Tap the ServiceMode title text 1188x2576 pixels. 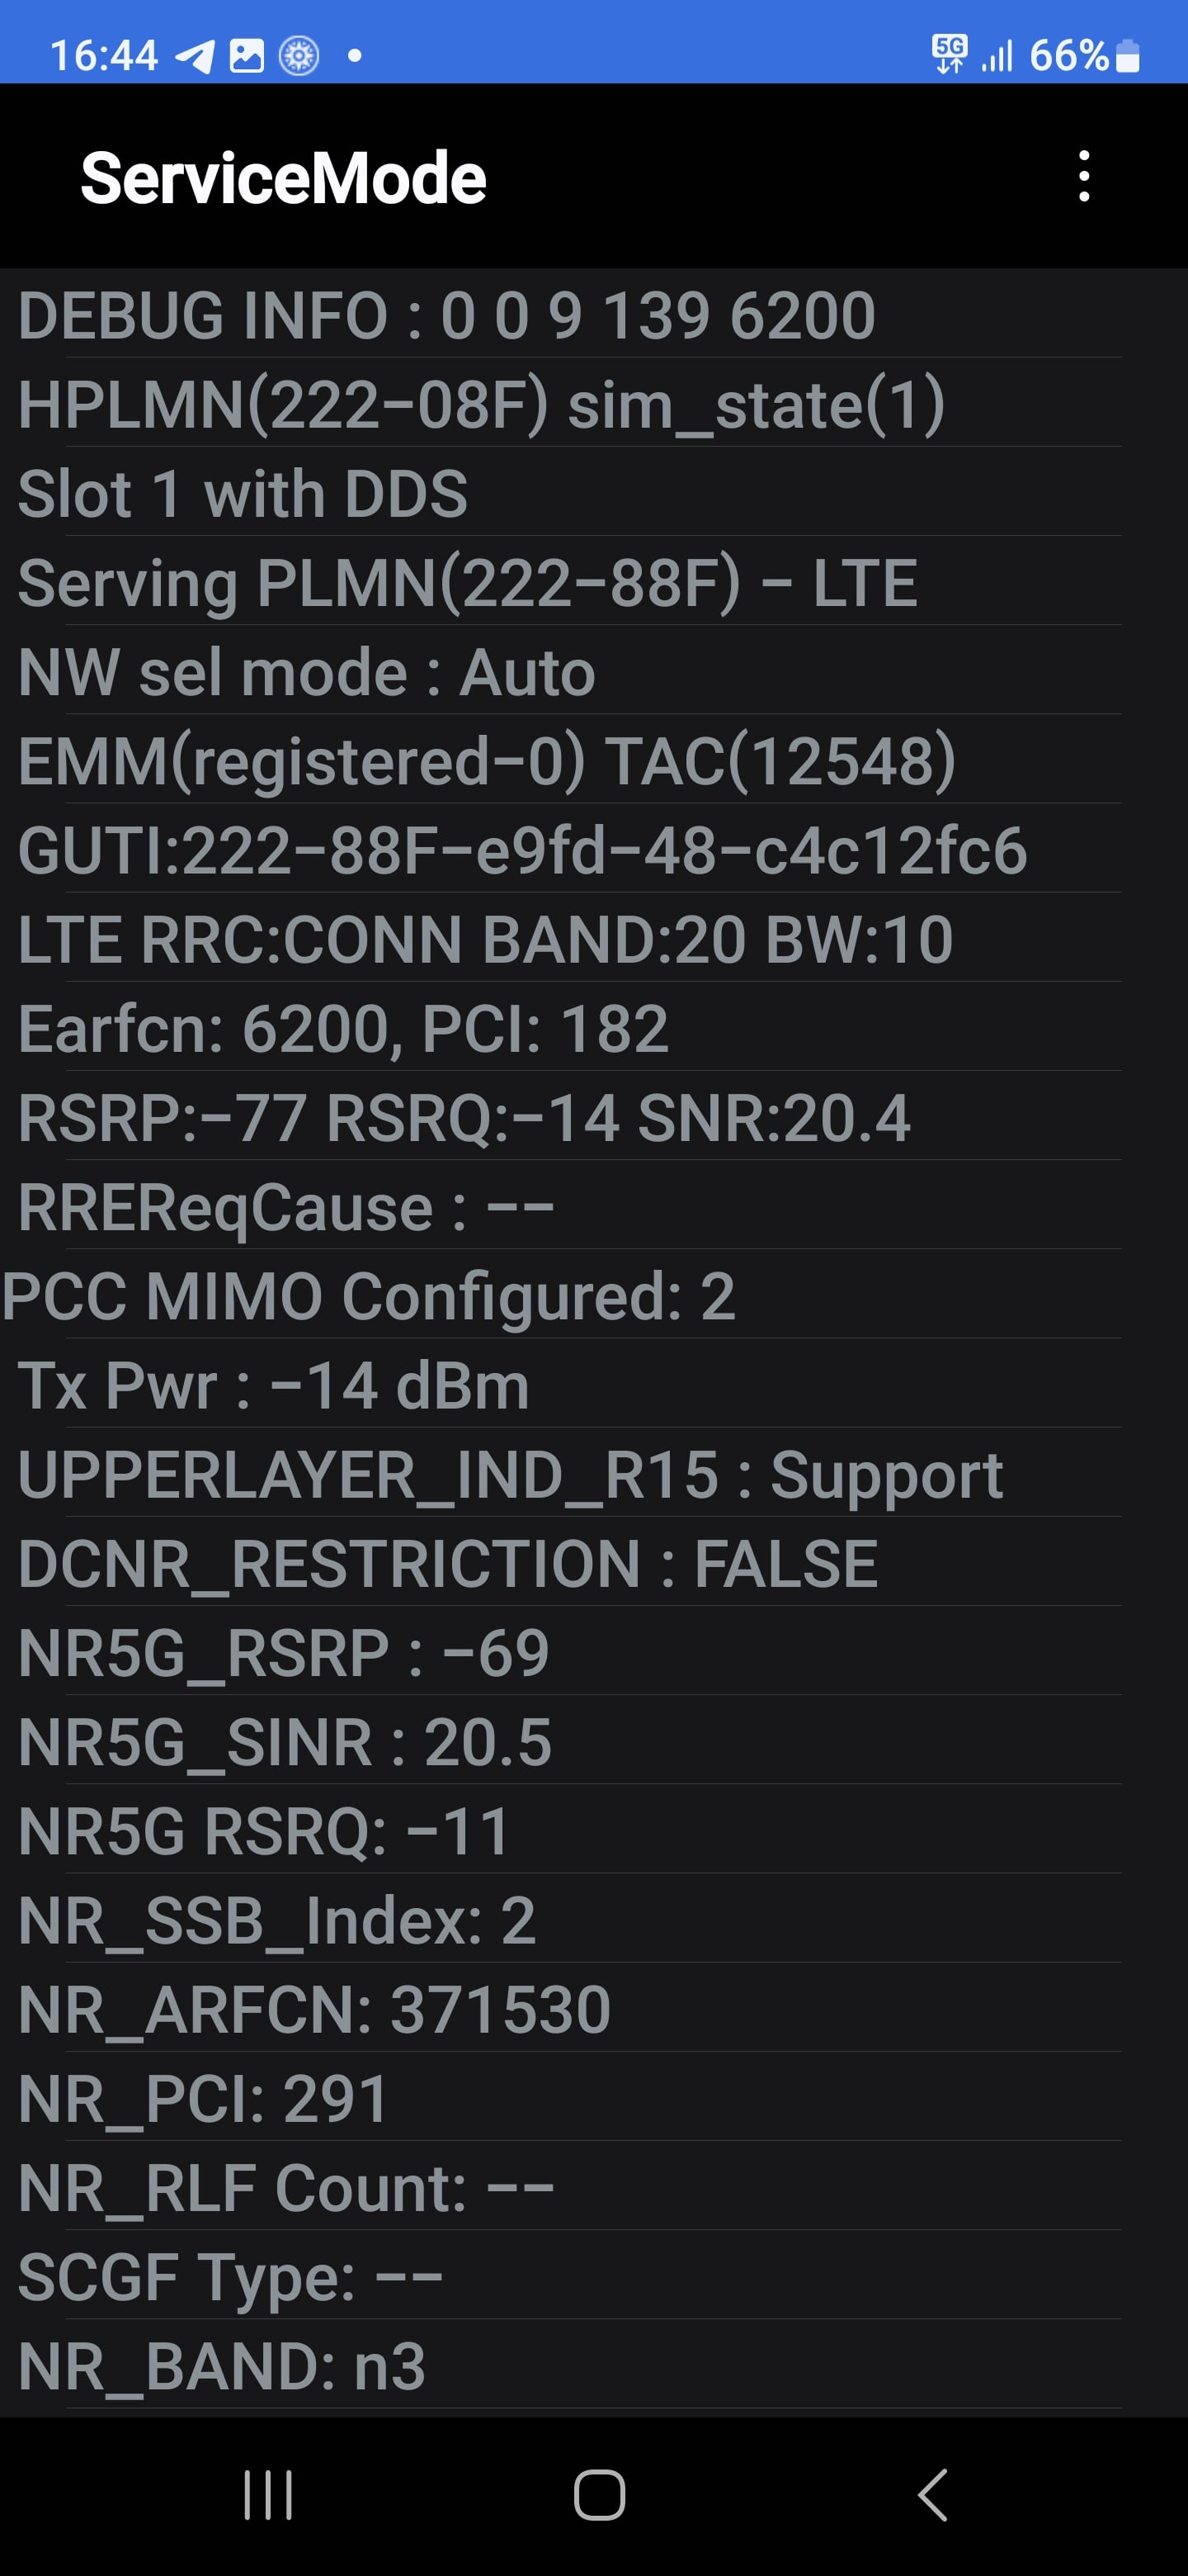tap(283, 178)
